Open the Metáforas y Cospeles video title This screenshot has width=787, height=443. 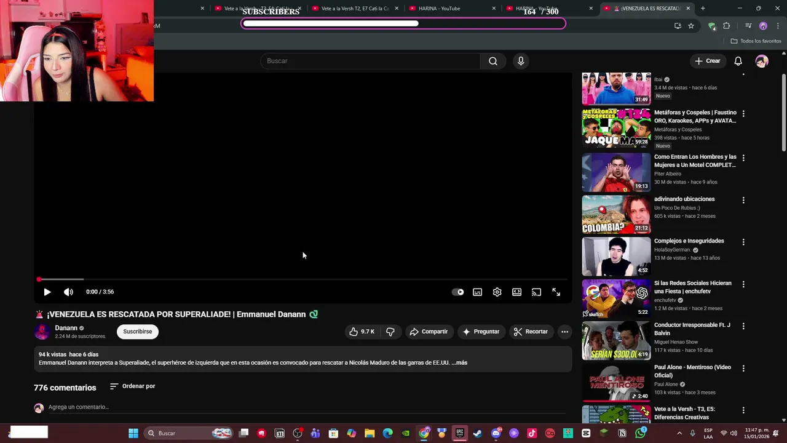[695, 117]
